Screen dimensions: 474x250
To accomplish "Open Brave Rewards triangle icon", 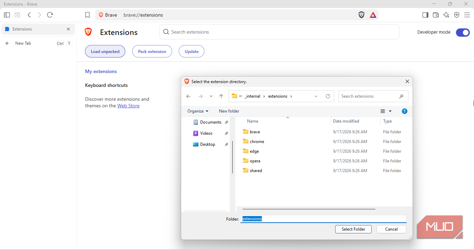I will click(x=373, y=15).
